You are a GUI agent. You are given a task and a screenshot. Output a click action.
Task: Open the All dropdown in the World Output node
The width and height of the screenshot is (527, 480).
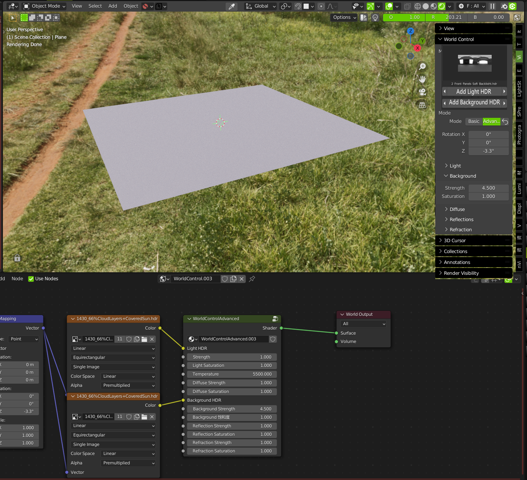tap(363, 324)
